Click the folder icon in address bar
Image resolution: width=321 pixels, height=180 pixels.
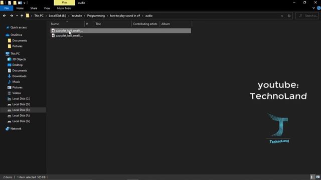click(28, 15)
